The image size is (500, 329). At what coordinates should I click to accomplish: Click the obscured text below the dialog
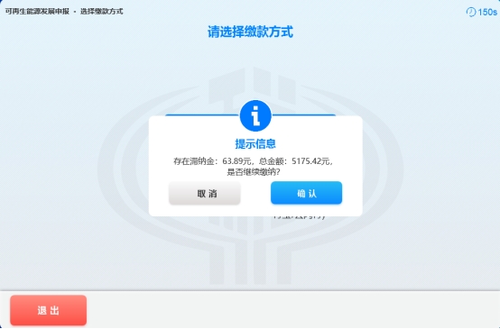[x=299, y=217]
